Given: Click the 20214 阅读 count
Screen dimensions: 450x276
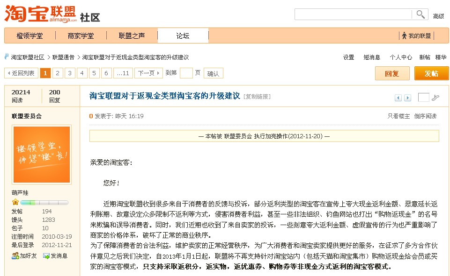Looking at the screenshot, I should point(21,96).
